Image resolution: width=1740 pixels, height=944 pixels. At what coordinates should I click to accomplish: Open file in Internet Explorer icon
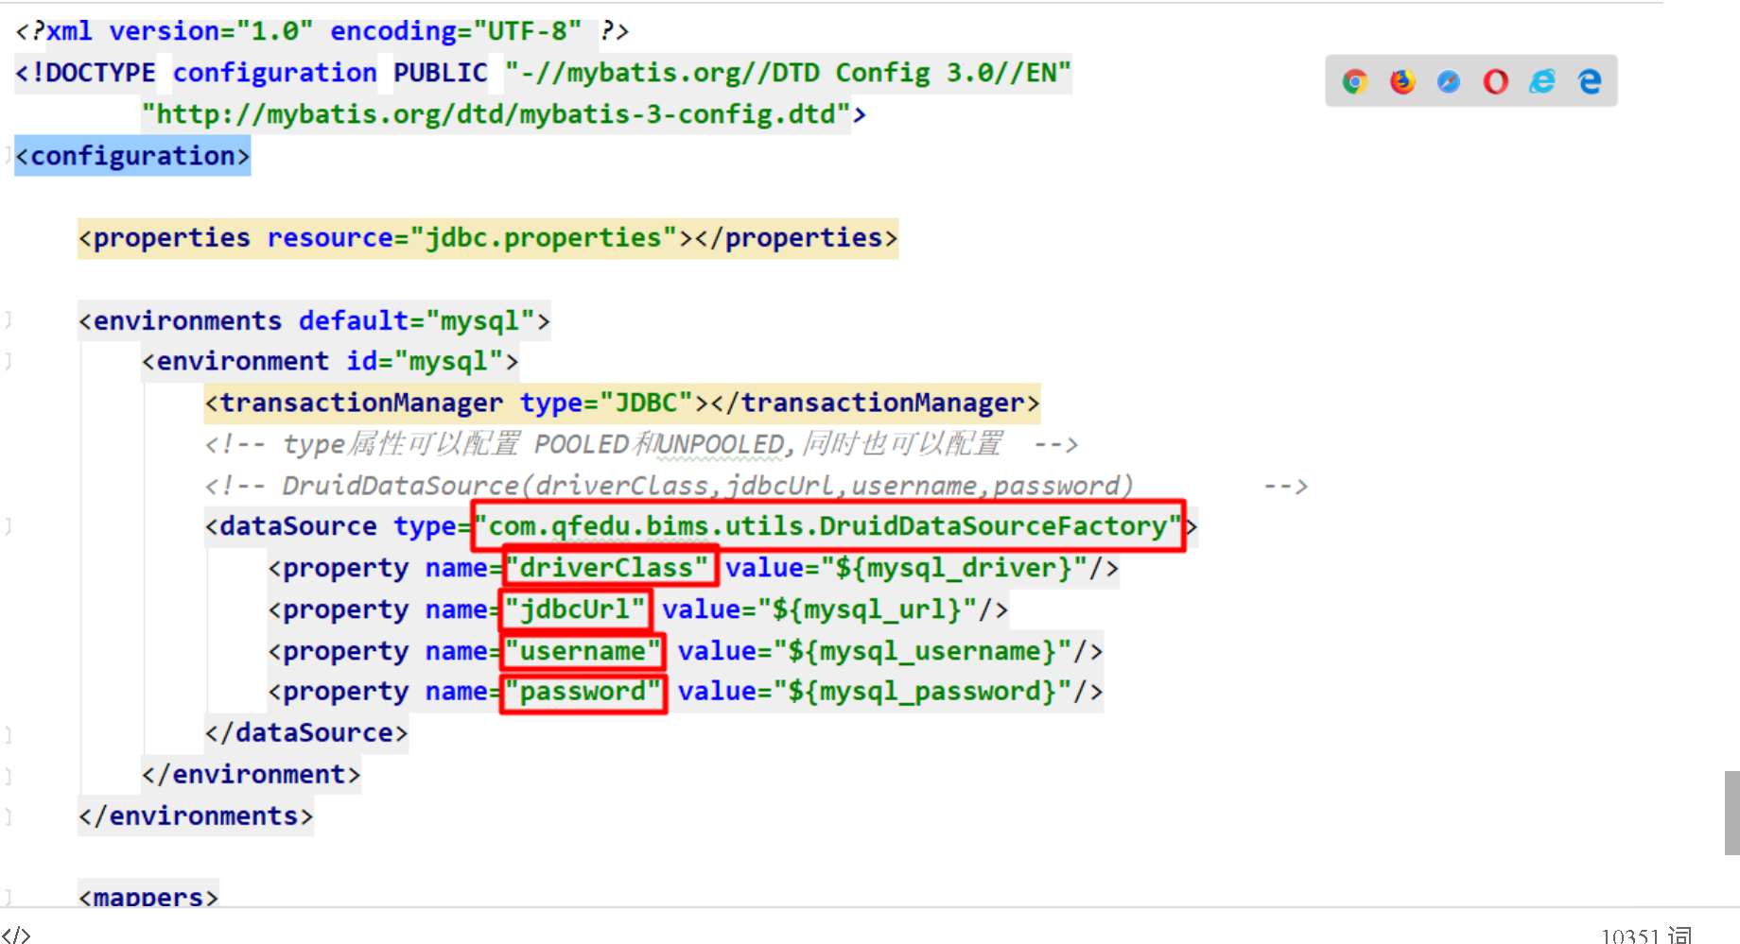1542,81
